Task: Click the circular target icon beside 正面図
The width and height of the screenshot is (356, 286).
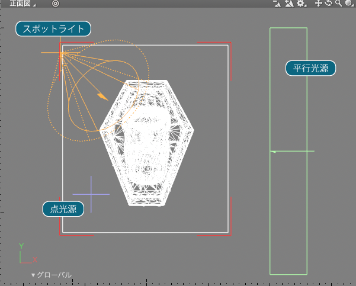Action: [x=55, y=4]
